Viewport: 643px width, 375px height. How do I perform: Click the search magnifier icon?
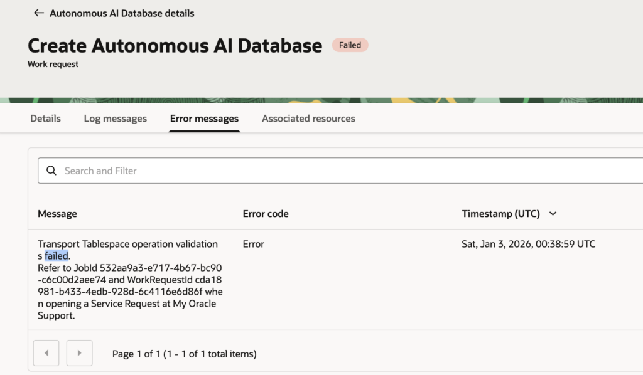click(51, 171)
